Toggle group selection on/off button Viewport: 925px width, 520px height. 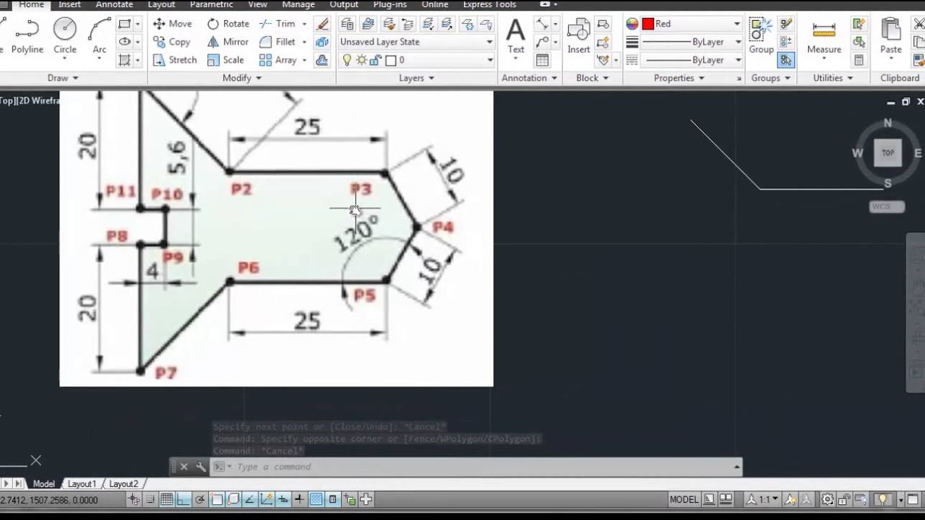click(786, 60)
